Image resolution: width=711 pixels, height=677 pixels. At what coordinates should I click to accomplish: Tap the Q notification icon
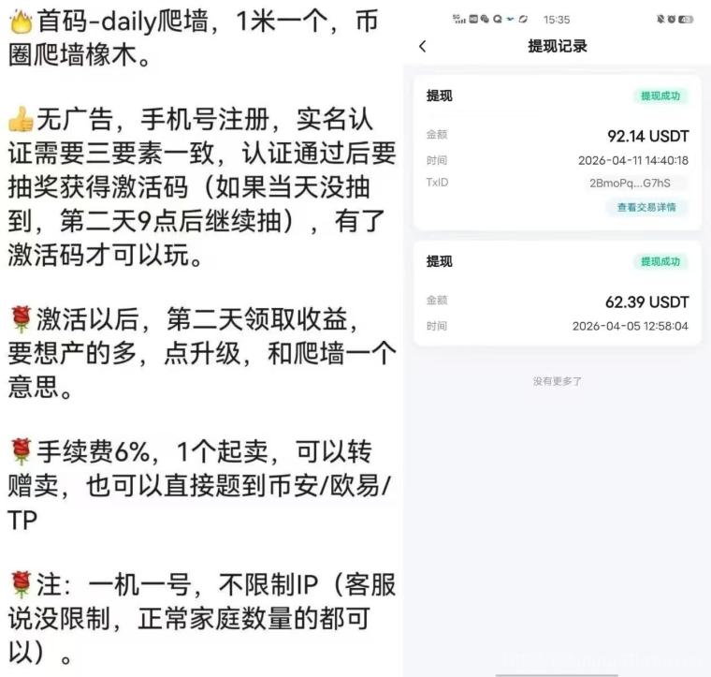pos(498,19)
